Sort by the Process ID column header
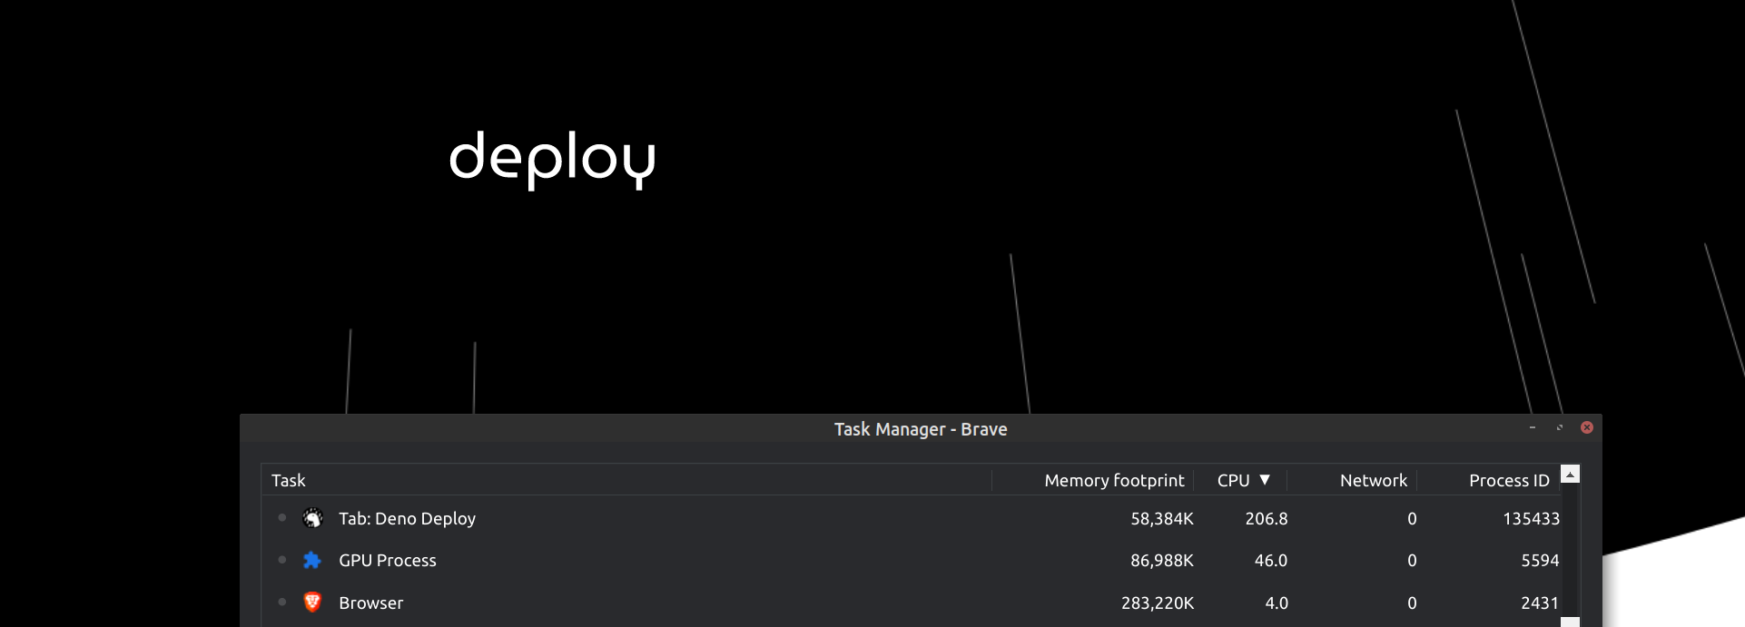Viewport: 1745px width, 627px height. 1489,480
